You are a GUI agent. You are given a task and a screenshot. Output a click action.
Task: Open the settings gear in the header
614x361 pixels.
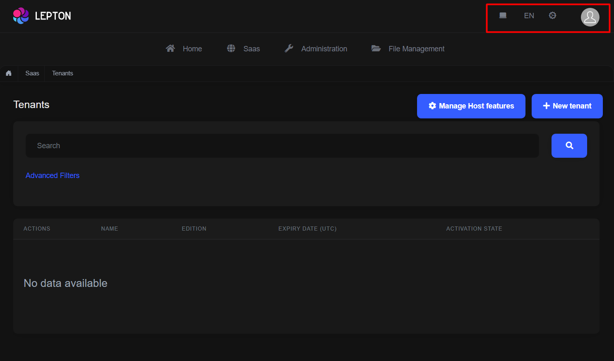(x=552, y=15)
